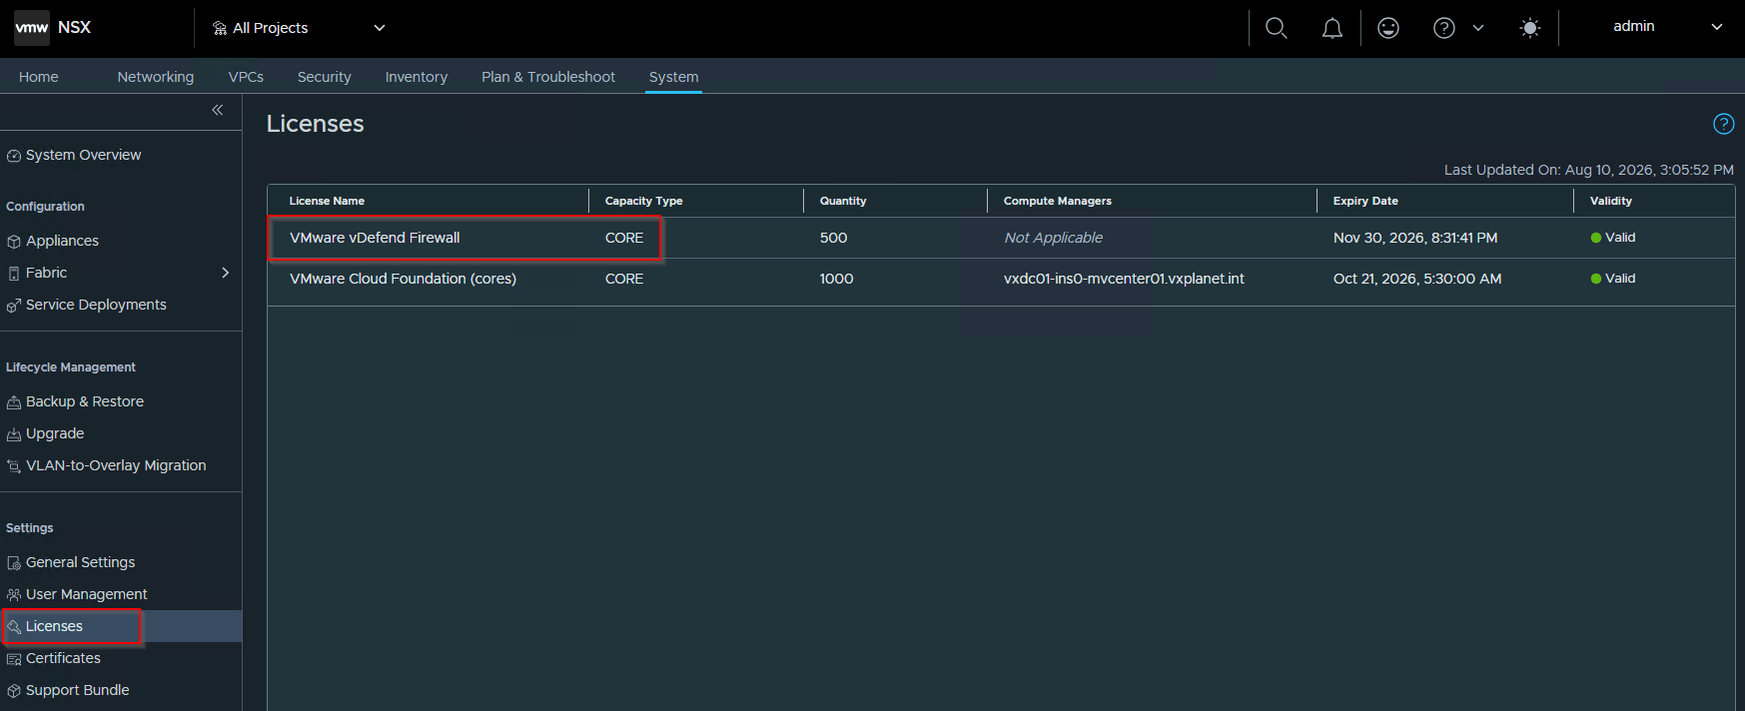The image size is (1745, 711).
Task: Open Service Deployments page
Action: pyautogui.click(x=96, y=305)
